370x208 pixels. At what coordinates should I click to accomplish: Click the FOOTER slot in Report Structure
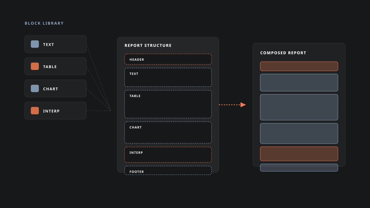[x=168, y=170]
